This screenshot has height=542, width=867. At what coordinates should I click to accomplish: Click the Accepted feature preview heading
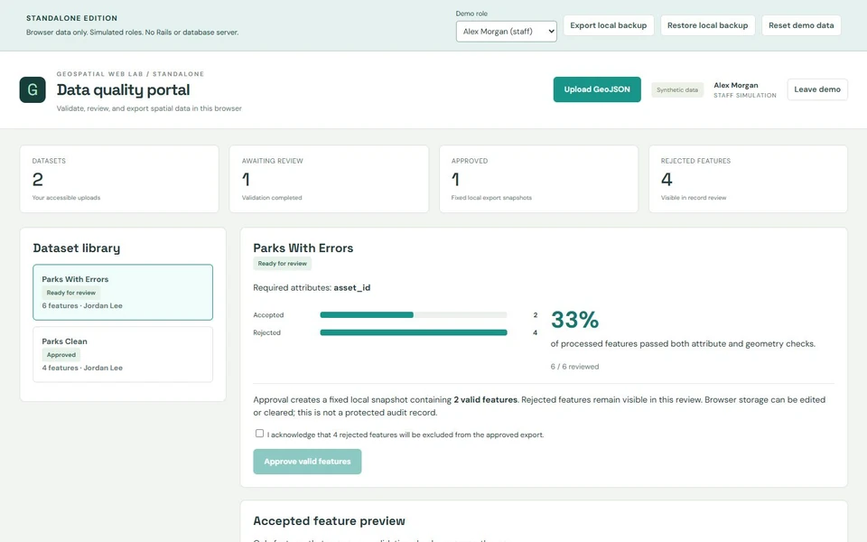[x=329, y=521]
